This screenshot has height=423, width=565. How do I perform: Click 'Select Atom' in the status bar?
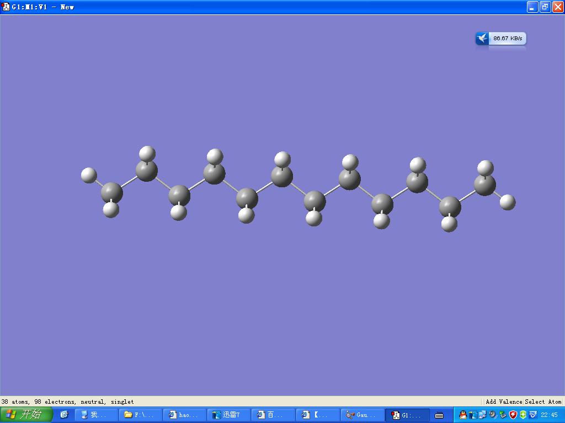[x=543, y=402]
